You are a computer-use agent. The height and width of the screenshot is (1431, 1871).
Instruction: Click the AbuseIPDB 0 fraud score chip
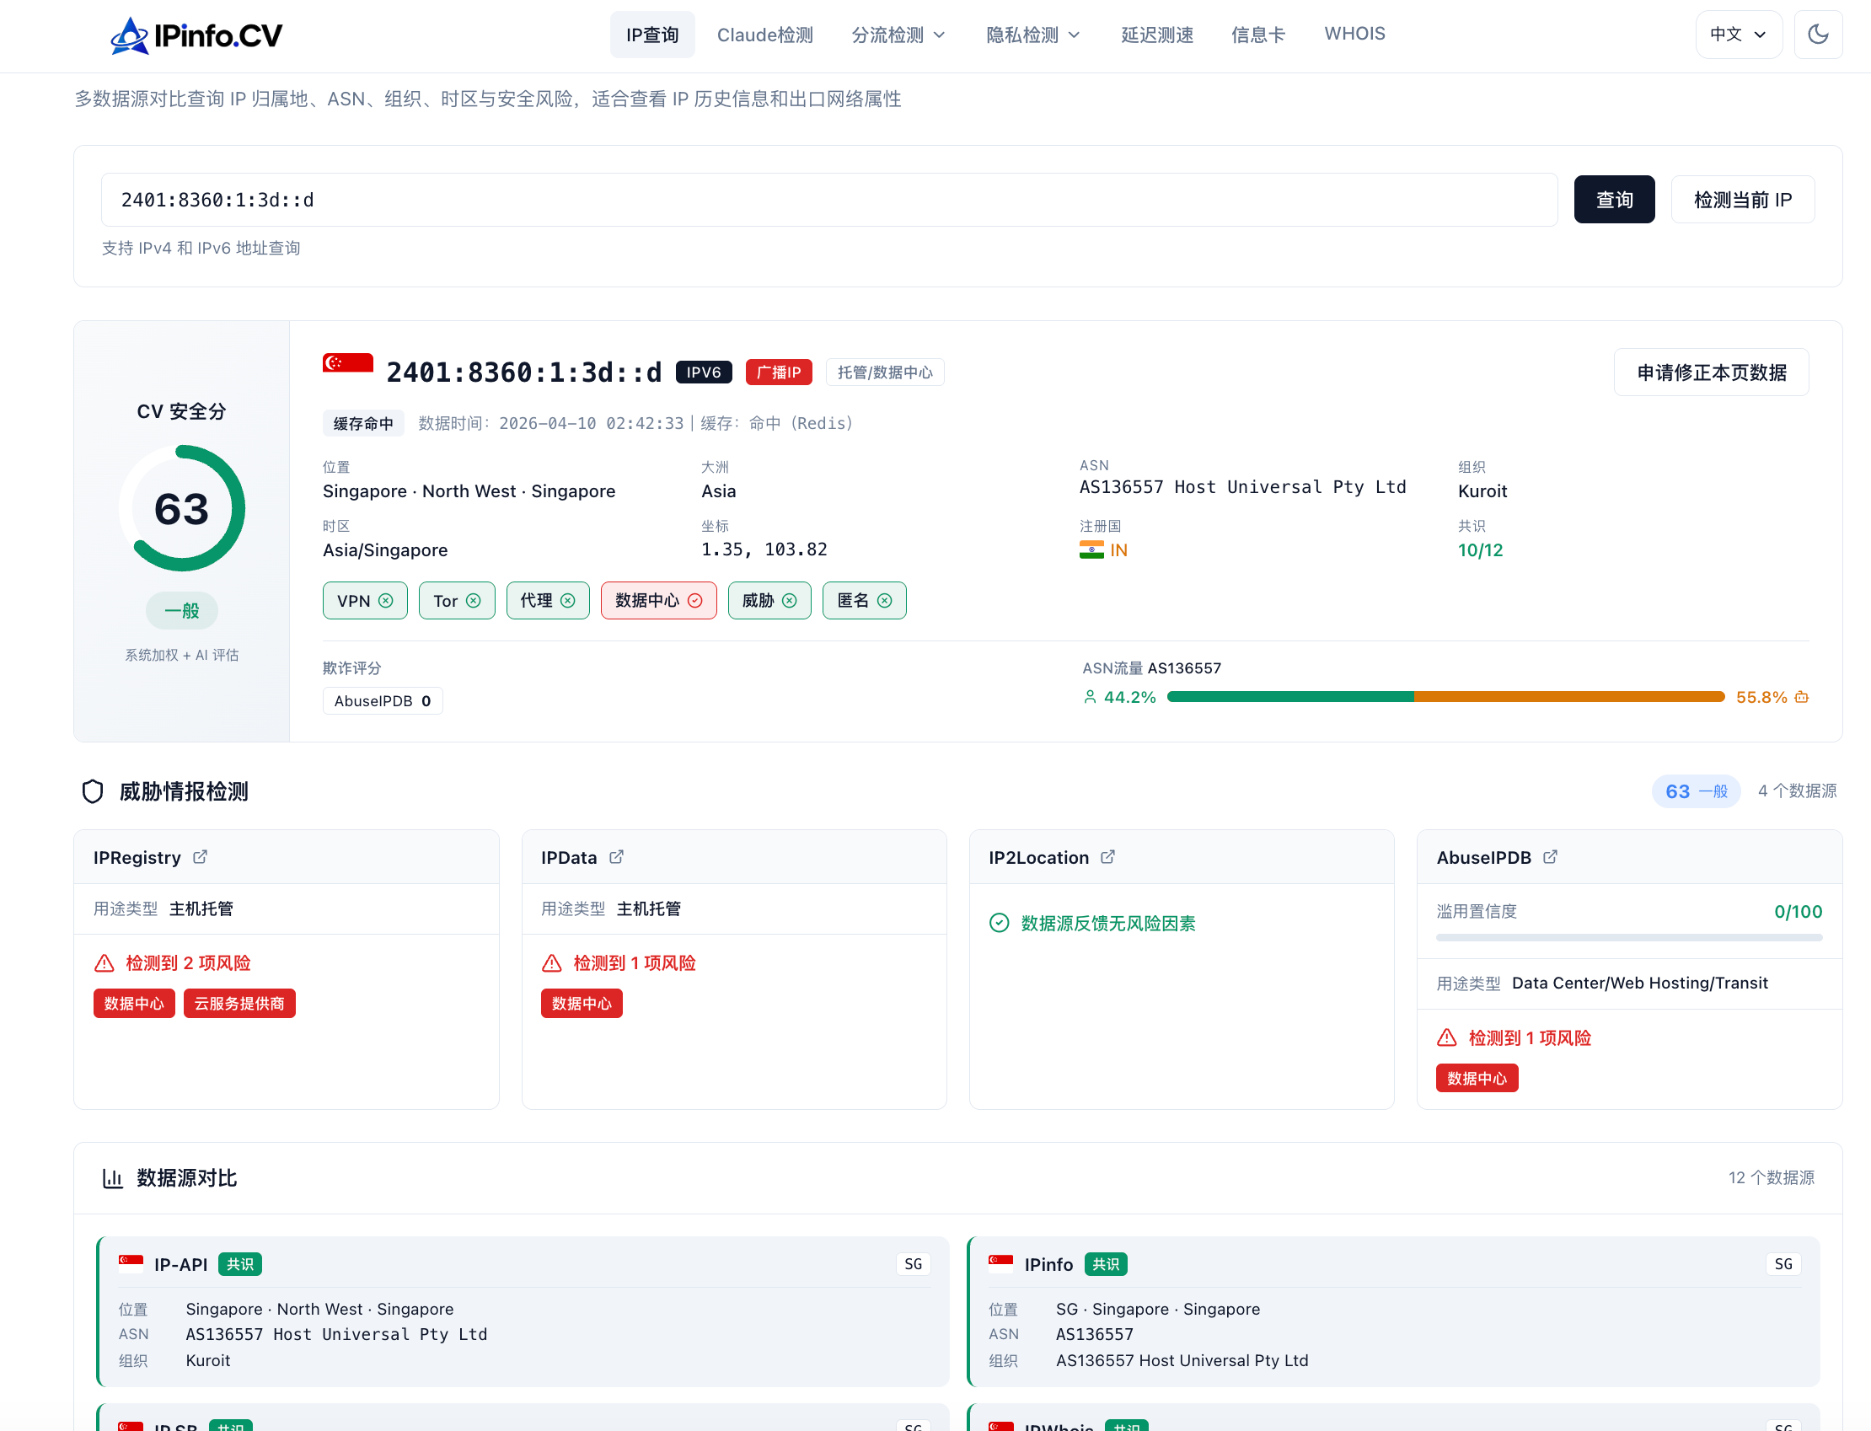tap(383, 701)
